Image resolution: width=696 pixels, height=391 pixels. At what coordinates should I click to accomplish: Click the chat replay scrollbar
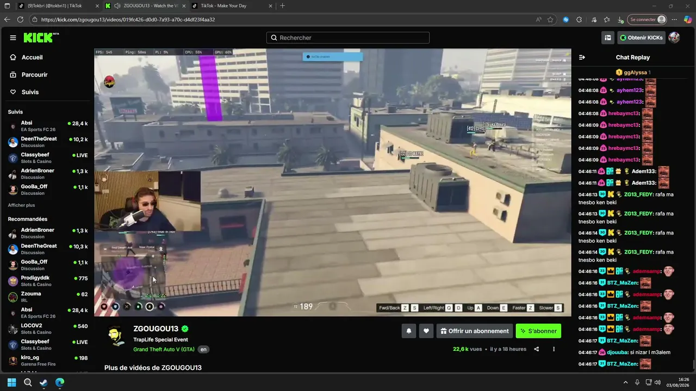pos(693,364)
